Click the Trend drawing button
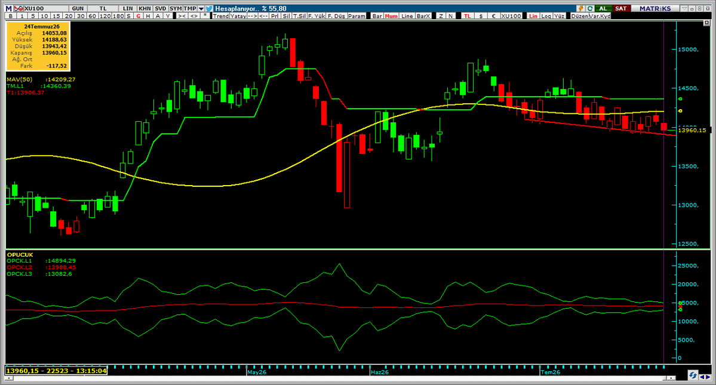Image resolution: width=716 pixels, height=385 pixels. pos(221,16)
